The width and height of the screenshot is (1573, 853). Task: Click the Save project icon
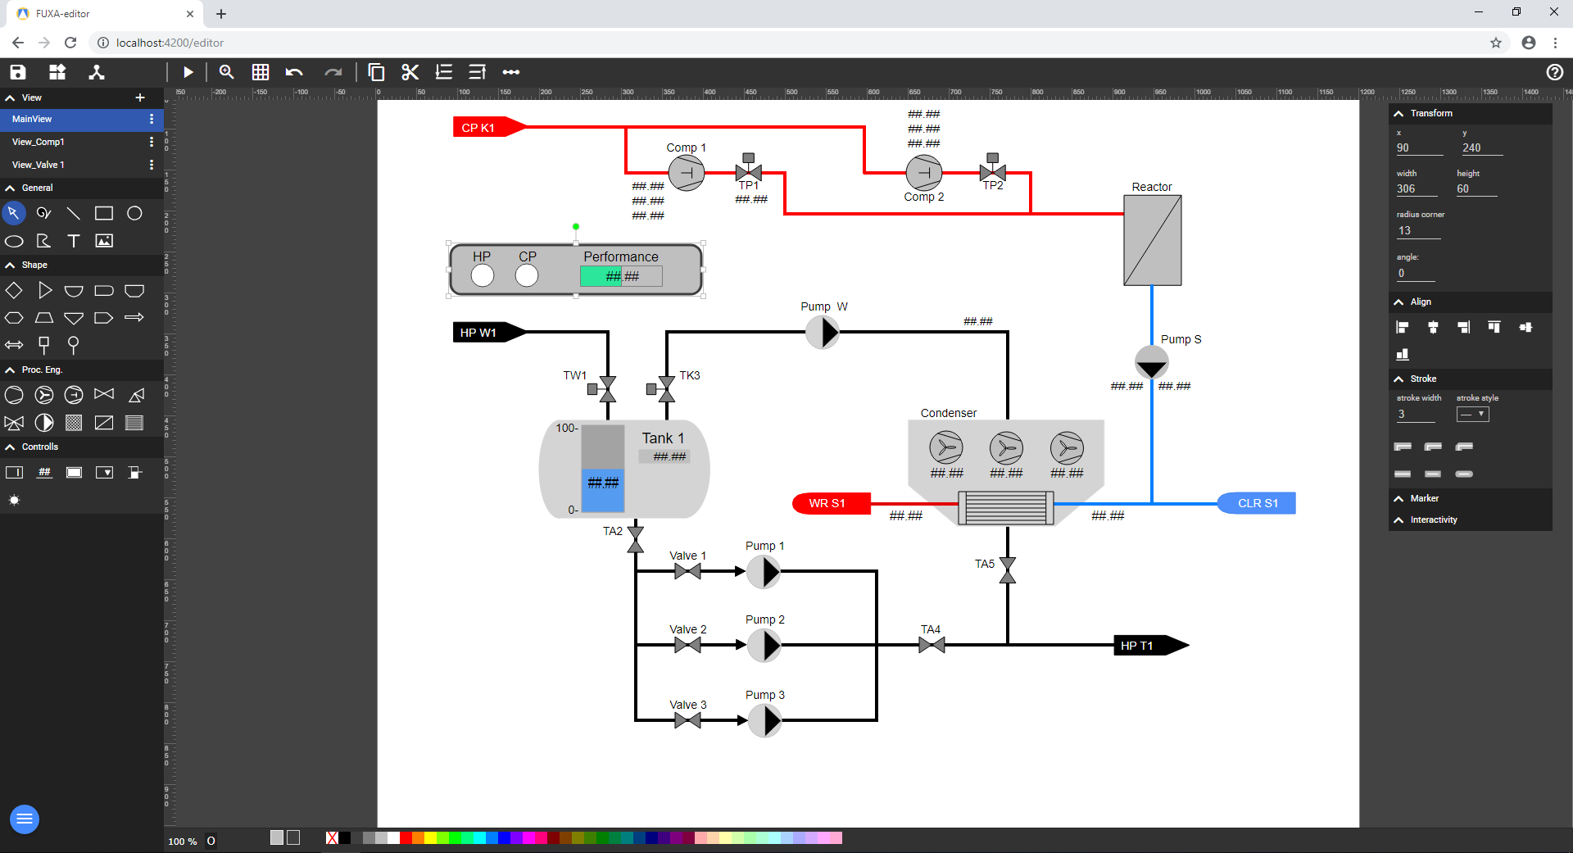pos(18,72)
